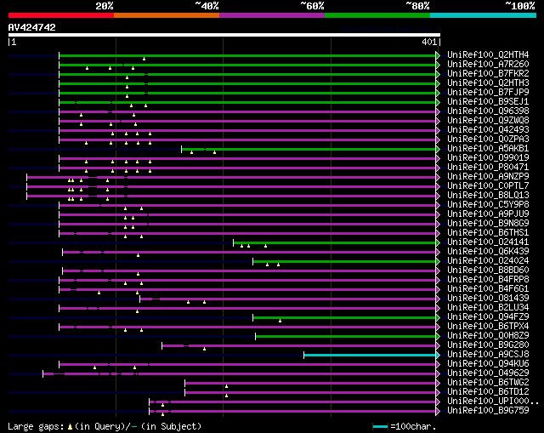Click the green alignment bar of Q2HTH4

pos(247,55)
